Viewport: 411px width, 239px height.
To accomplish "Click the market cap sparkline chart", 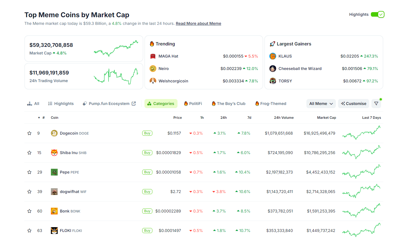I will click(116, 48).
